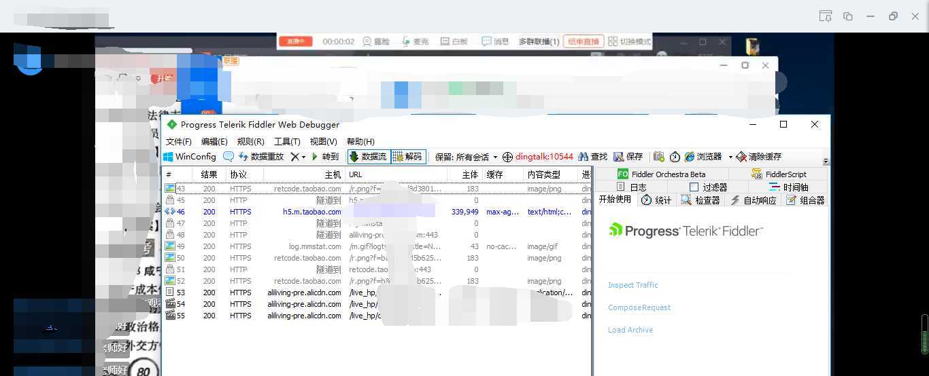Replay sessions with the 数据重放 button
The image size is (929, 376).
coord(261,157)
